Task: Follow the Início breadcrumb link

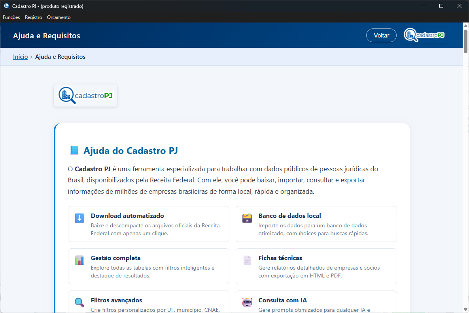Action: point(21,57)
